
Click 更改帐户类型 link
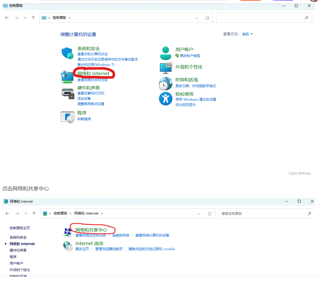pos(190,56)
